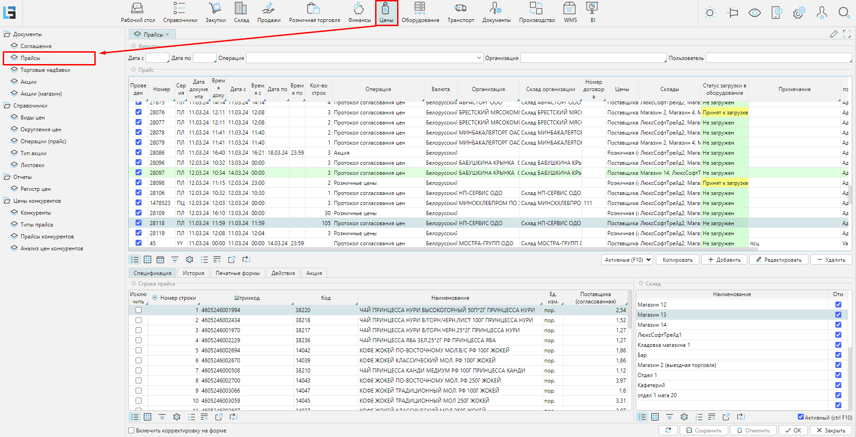Viewport: 856px width, 437px height.
Task: Open the Активные (F10) dropdown
Action: coord(628,259)
